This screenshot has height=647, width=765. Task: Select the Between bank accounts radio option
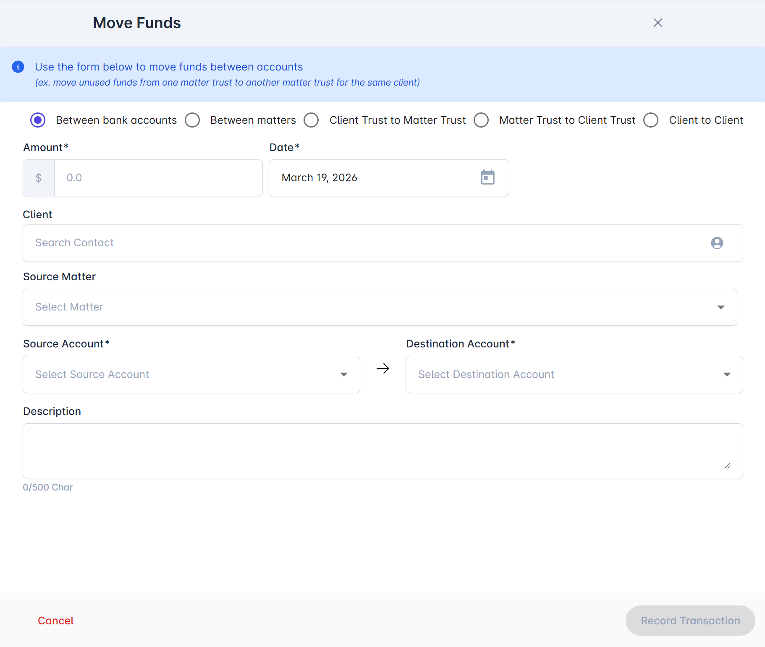coord(38,120)
